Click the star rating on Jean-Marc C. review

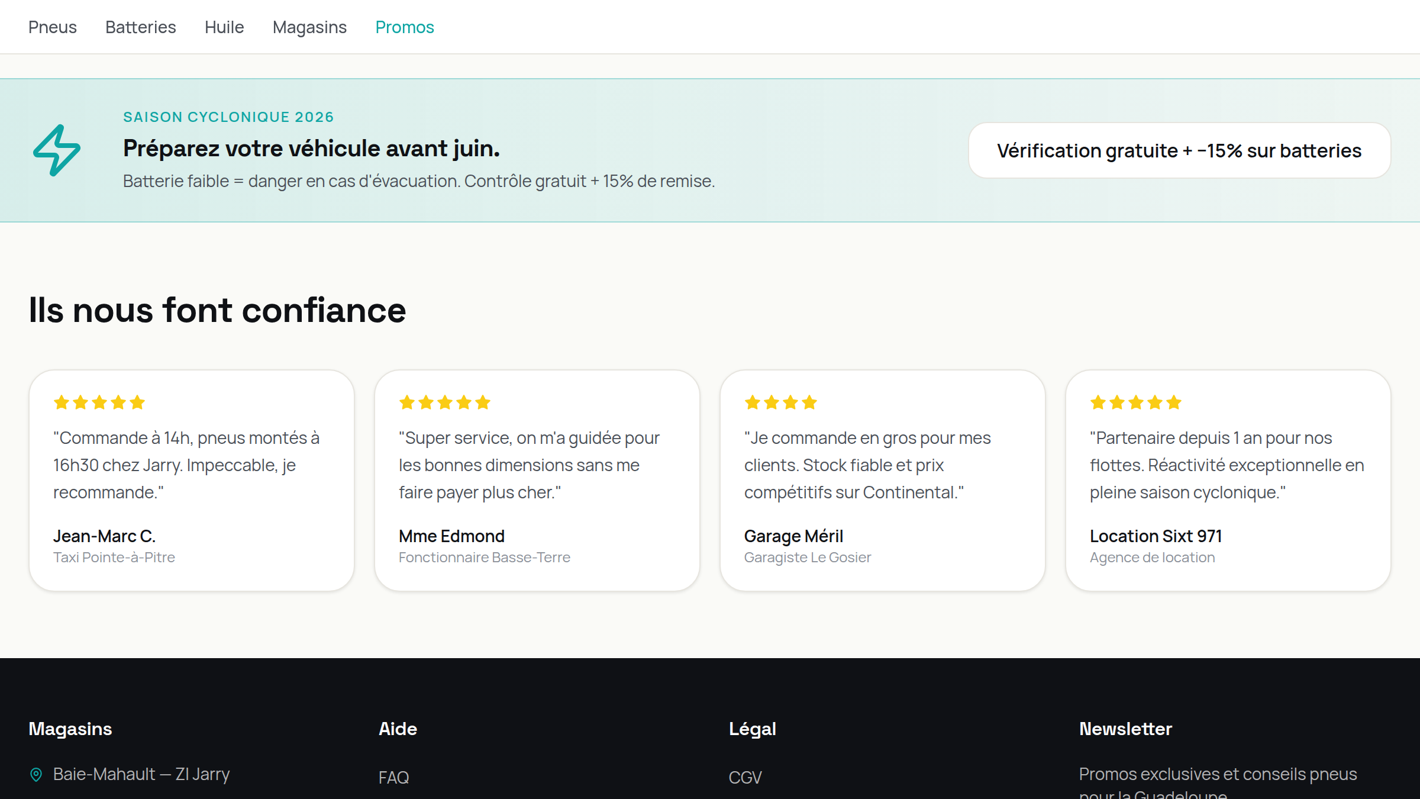(x=99, y=403)
